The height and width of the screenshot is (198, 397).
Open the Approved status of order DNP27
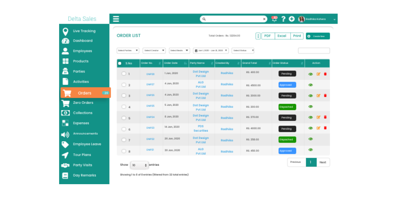(287, 85)
